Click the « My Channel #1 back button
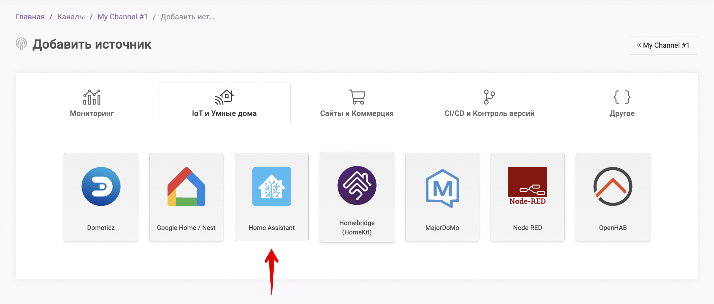Screen dimensions: 714x304 click(663, 45)
